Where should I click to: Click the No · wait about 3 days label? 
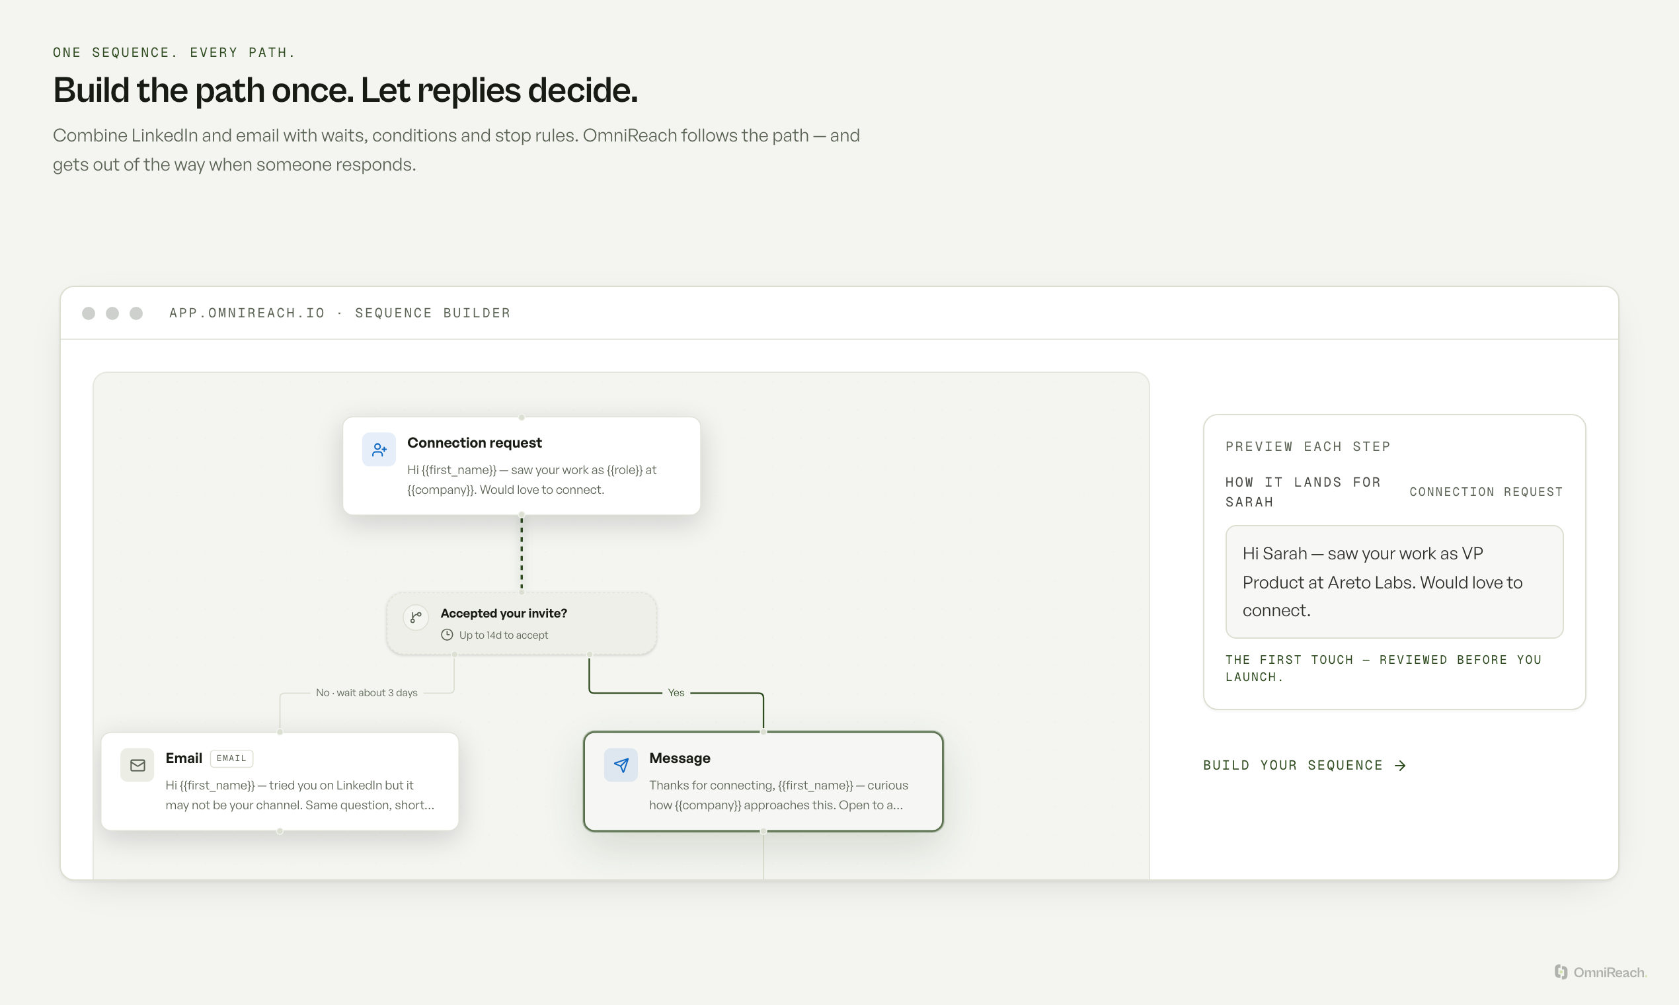pos(366,692)
